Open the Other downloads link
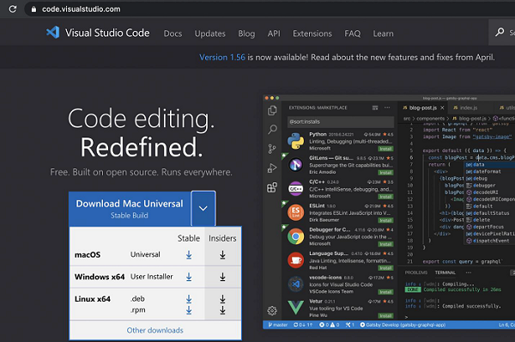The image size is (515, 342). pos(155,330)
